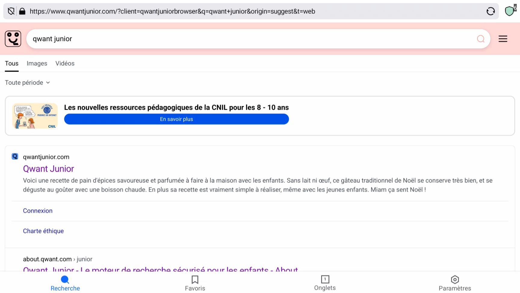
Task: Click the 'En savoir plus' button
Action: (x=176, y=119)
